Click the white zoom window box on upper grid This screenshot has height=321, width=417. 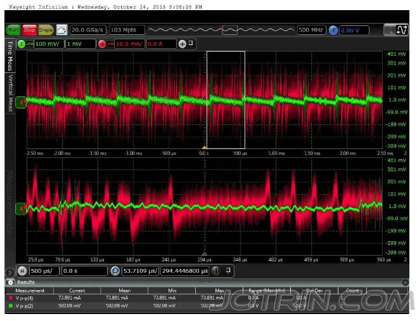(x=226, y=100)
